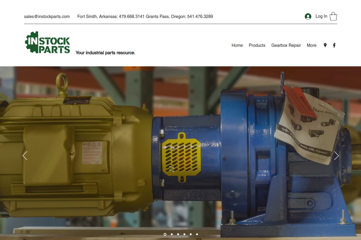Go to the Home page
This screenshot has height=240, width=361.
[x=237, y=45]
